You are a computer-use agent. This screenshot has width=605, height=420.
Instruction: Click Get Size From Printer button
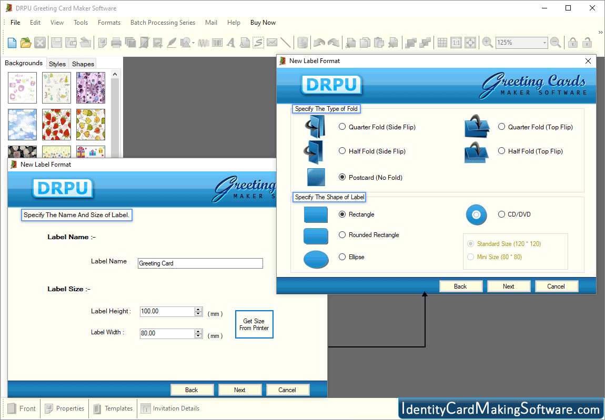point(254,324)
